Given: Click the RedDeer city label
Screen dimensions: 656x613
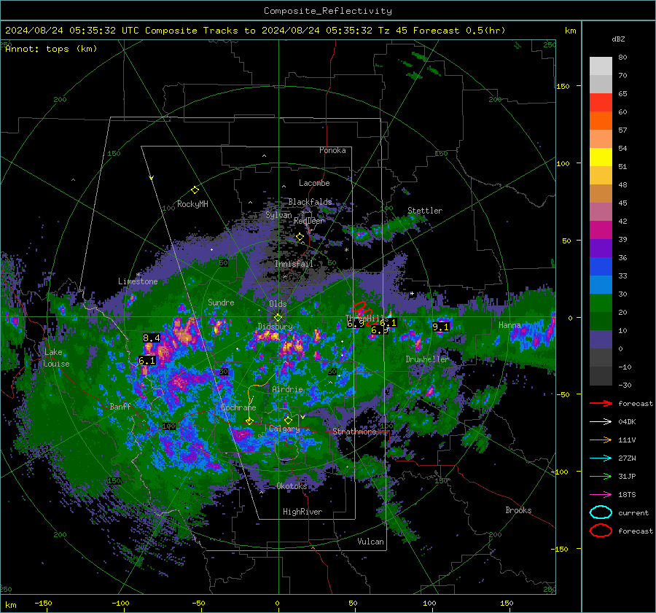Looking at the screenshot, I should pos(308,221).
